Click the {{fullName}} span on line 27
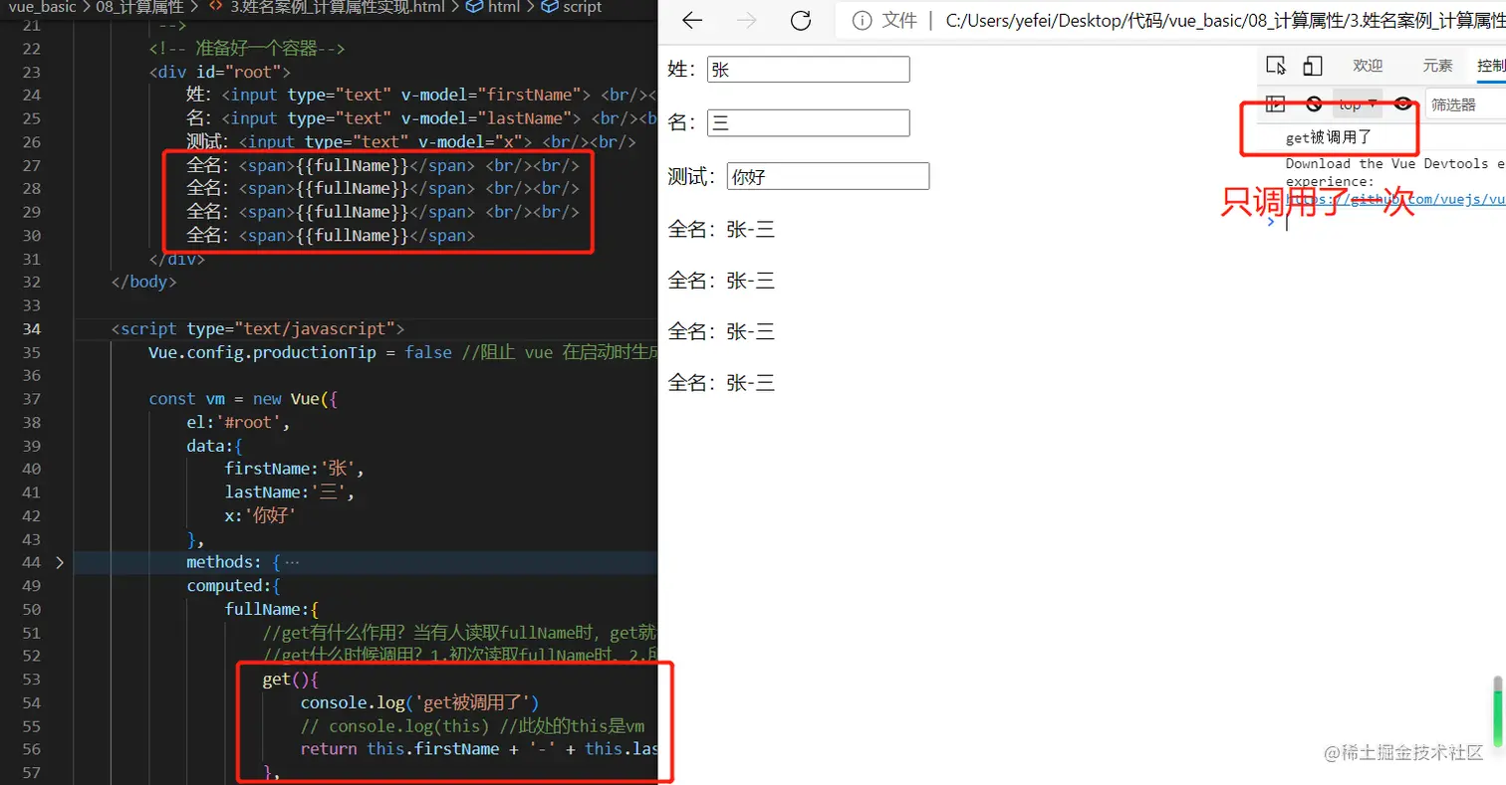The width and height of the screenshot is (1506, 785). (x=352, y=165)
